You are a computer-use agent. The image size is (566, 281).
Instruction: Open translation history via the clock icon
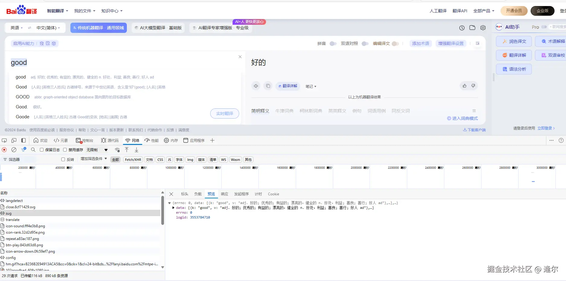point(462,28)
